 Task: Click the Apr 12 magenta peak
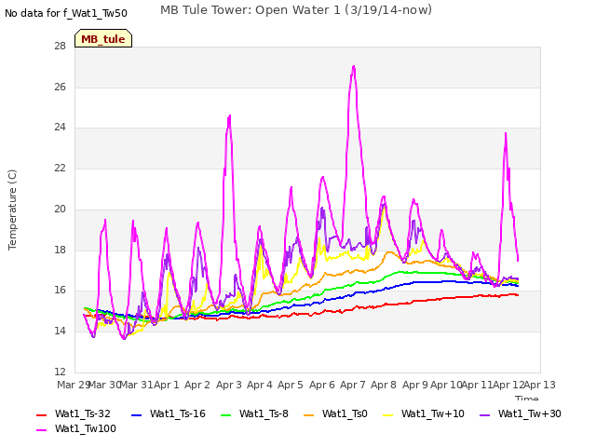pos(506,133)
